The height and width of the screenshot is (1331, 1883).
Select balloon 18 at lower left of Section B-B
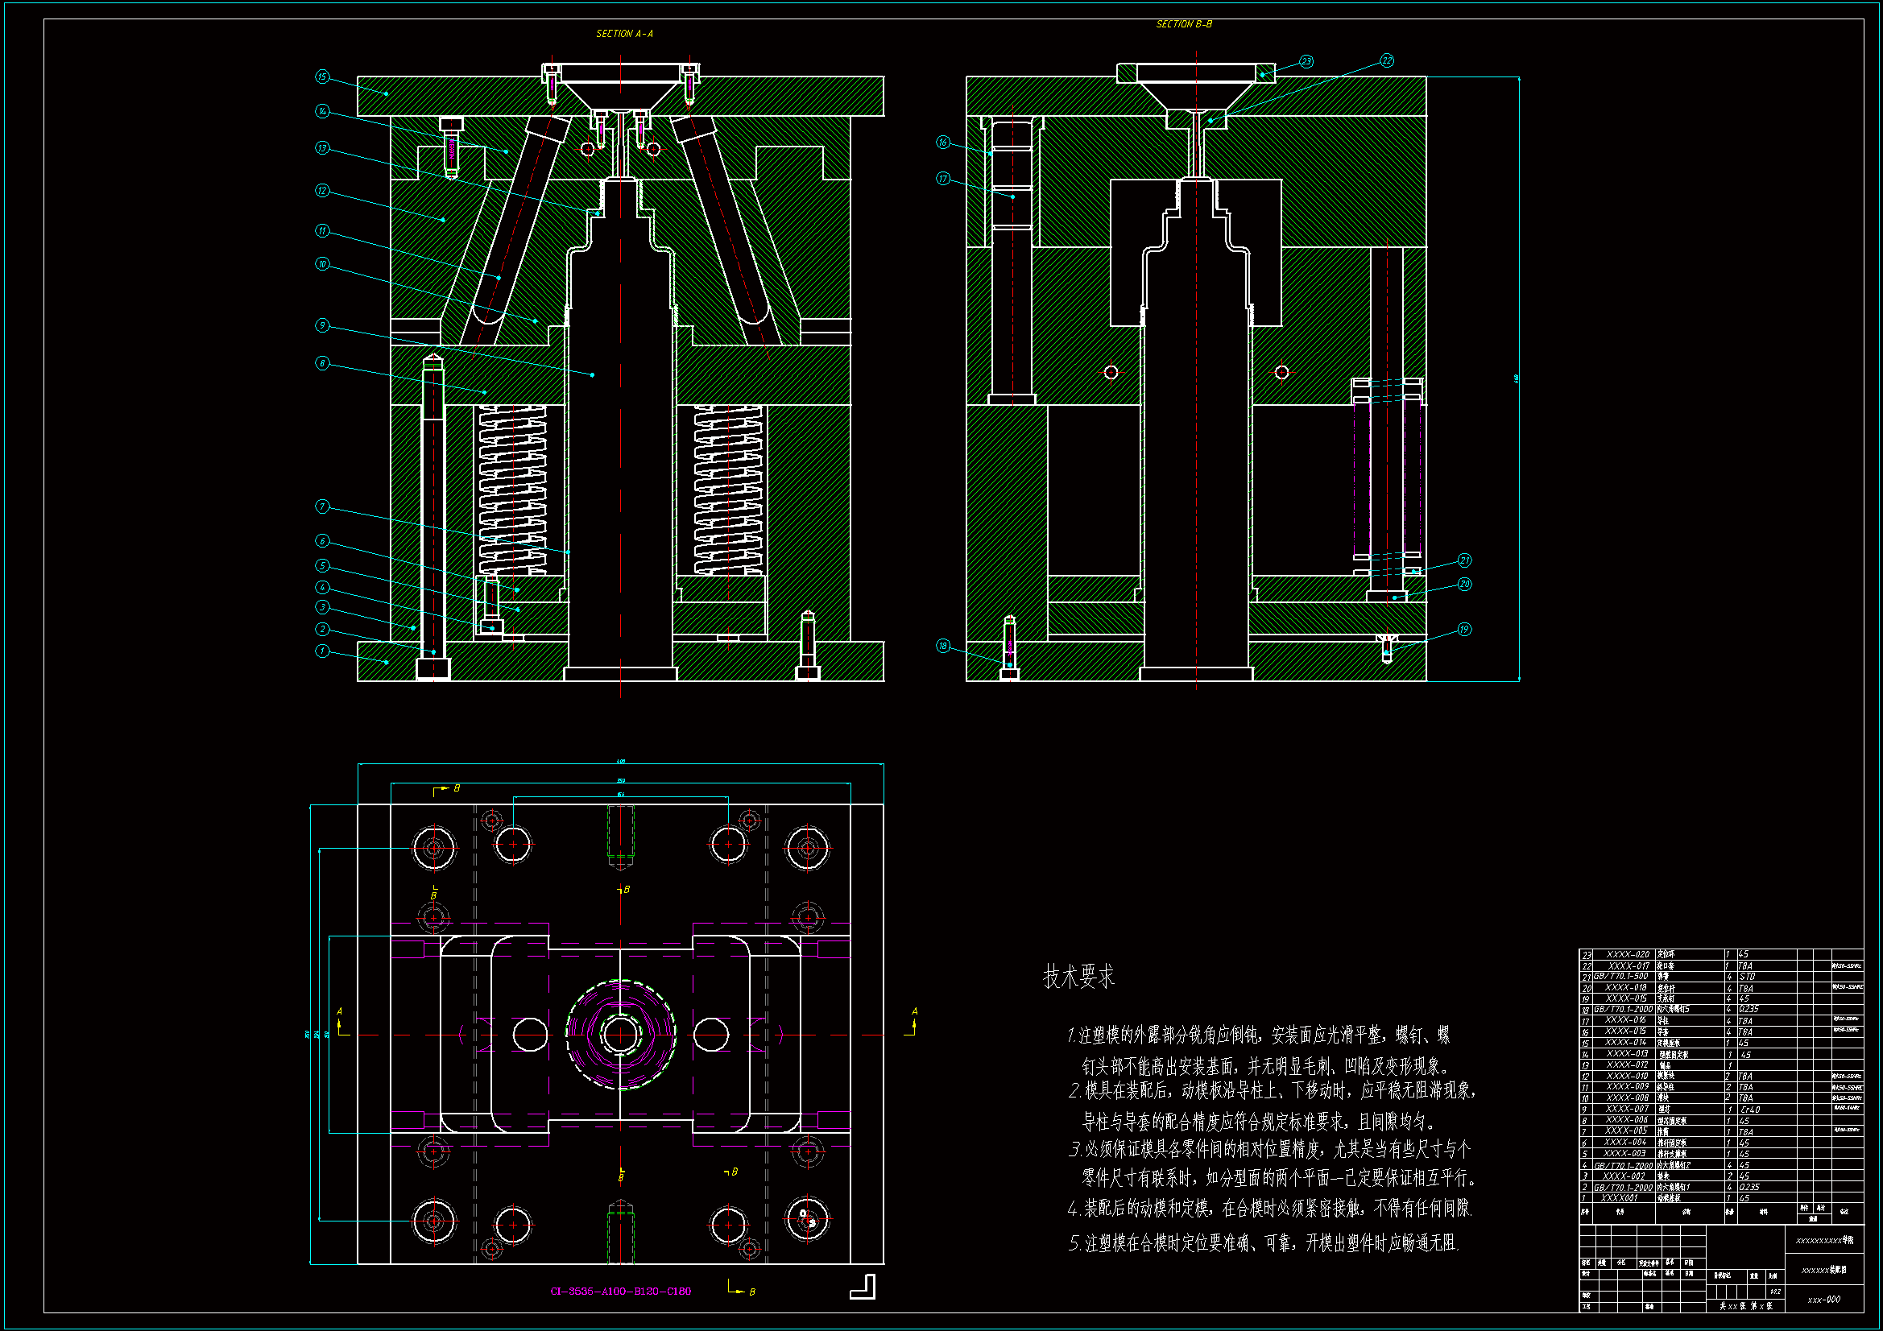pos(943,647)
